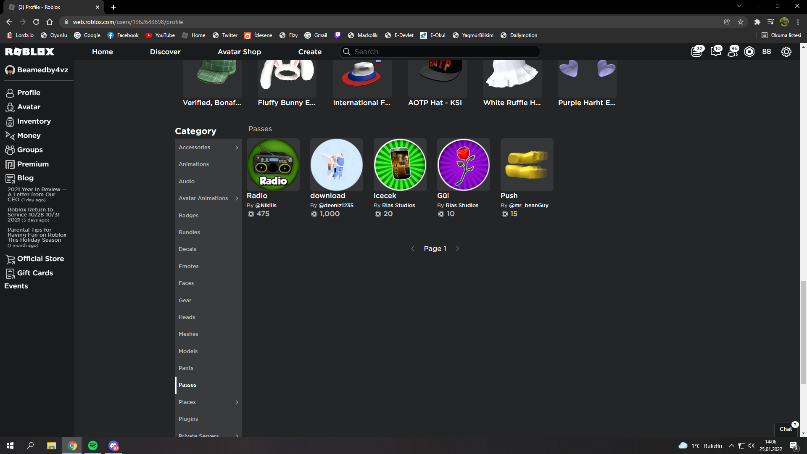
Task: Go to Home in the top navigation
Action: pos(103,52)
